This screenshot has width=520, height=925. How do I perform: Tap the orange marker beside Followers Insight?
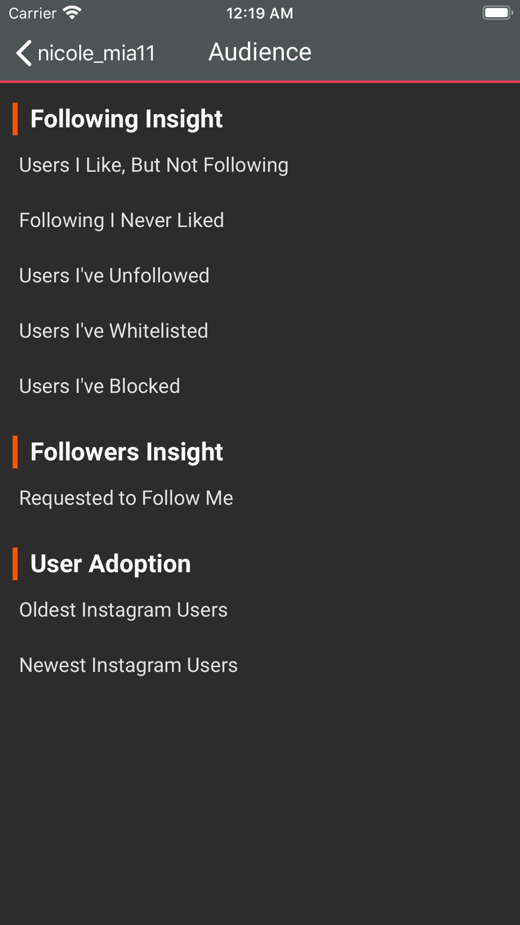coord(15,452)
